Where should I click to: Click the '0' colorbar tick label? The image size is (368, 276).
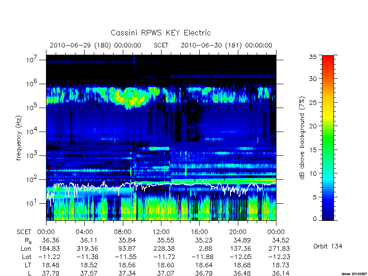point(315,219)
